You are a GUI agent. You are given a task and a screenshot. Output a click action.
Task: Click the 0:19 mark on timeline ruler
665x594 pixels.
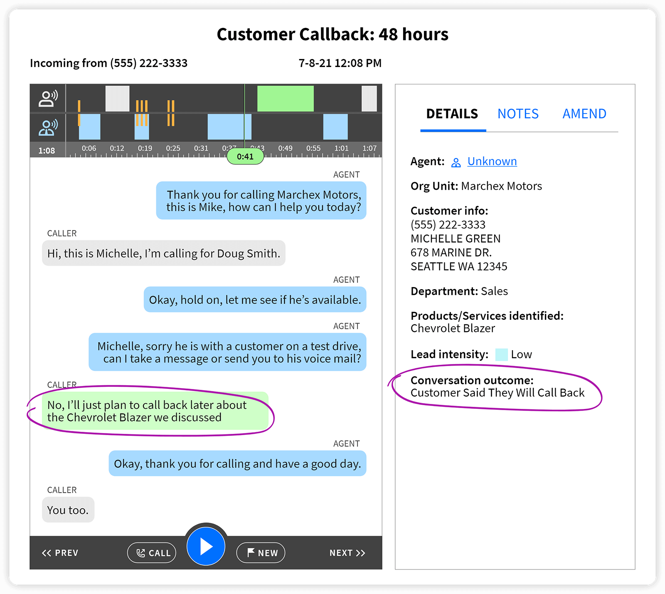tap(145, 148)
